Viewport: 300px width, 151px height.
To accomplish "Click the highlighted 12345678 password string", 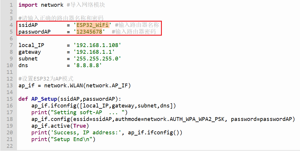I will point(89,32).
